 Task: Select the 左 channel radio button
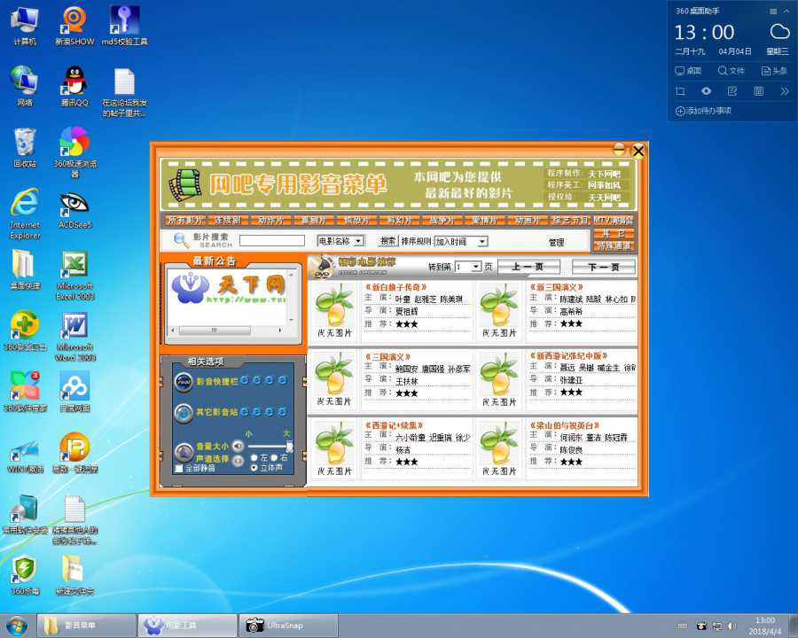coord(255,458)
